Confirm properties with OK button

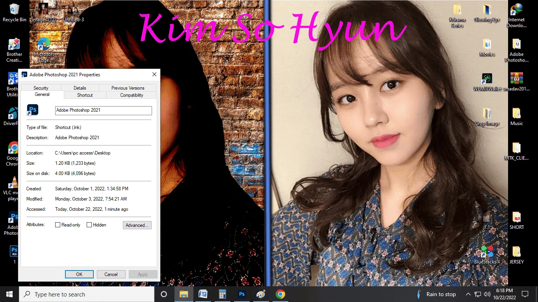[79, 274]
